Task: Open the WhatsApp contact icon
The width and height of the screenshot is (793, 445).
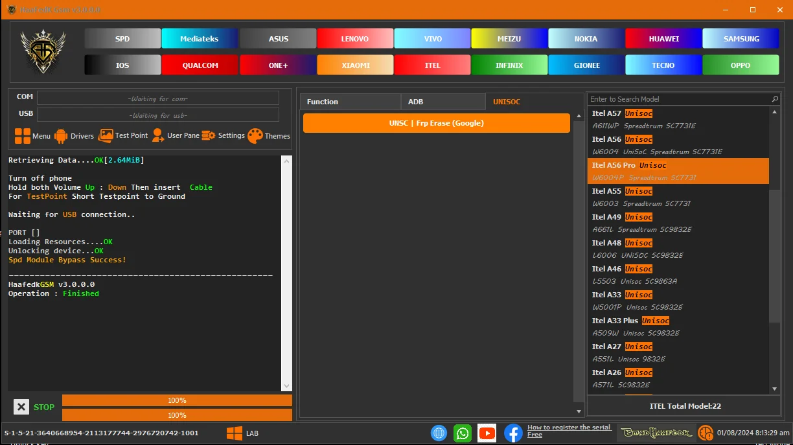Action: 463,433
